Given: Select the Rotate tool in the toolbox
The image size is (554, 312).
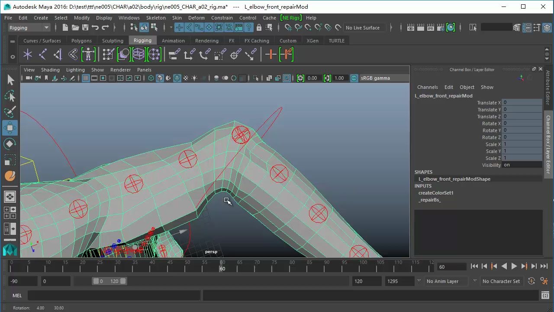Looking at the screenshot, I should [x=10, y=144].
